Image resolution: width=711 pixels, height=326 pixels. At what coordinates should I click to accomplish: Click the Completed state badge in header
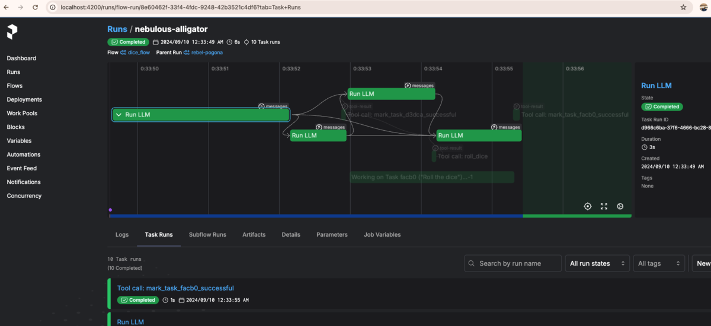(x=128, y=42)
